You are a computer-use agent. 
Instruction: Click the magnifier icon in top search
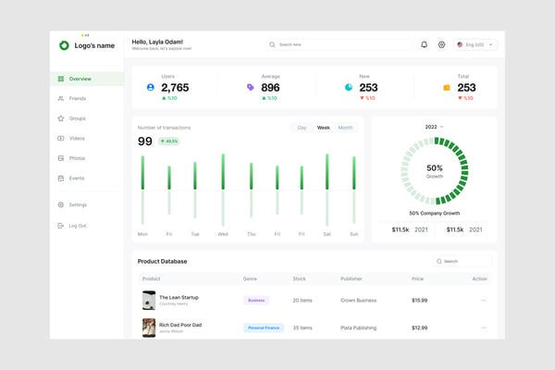coord(272,44)
